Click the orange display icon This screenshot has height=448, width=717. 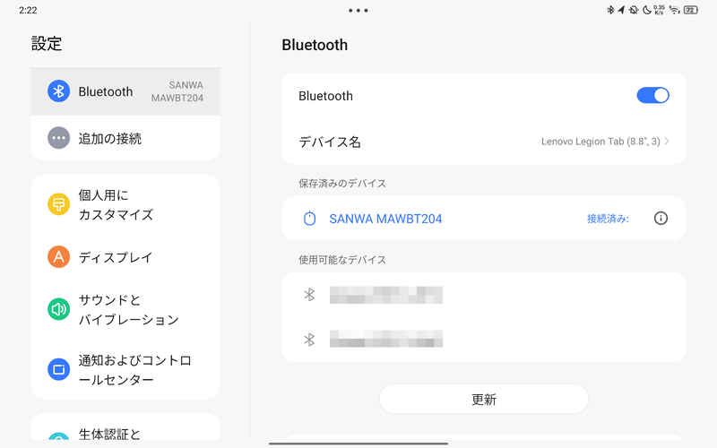[58, 257]
